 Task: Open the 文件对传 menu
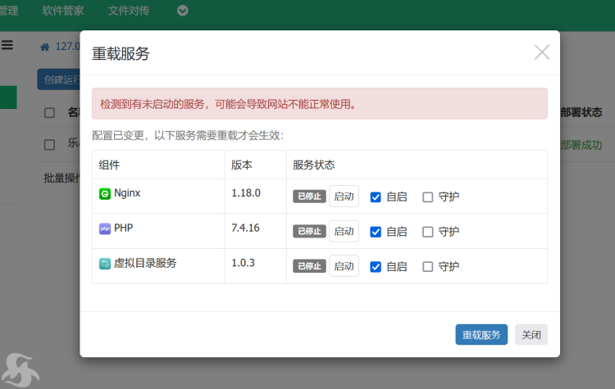click(129, 11)
